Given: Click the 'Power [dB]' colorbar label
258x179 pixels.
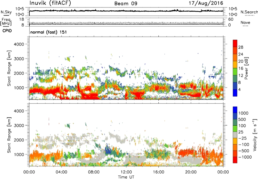Looking at the screenshot, I should click(246, 68).
